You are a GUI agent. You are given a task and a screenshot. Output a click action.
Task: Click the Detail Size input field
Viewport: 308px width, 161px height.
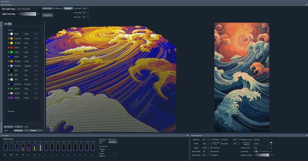205,139
